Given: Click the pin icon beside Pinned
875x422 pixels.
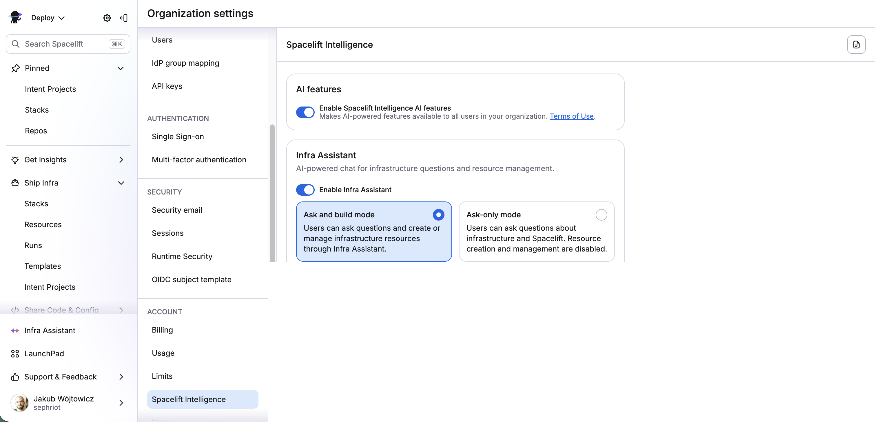Looking at the screenshot, I should [15, 68].
